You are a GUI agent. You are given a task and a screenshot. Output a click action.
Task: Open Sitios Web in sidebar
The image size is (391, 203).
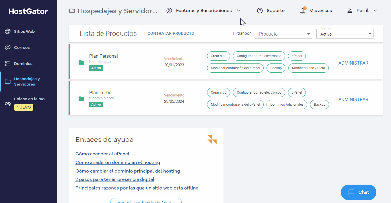pyautogui.click(x=24, y=31)
